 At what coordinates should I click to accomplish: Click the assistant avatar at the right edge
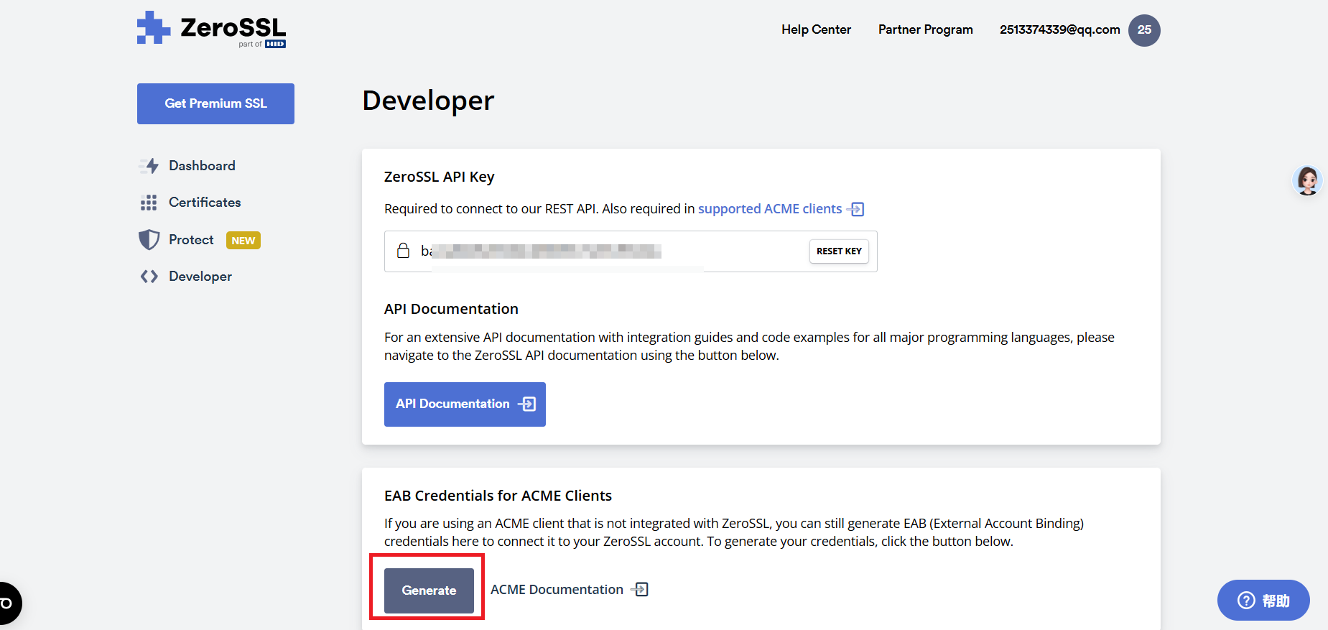[x=1307, y=180]
